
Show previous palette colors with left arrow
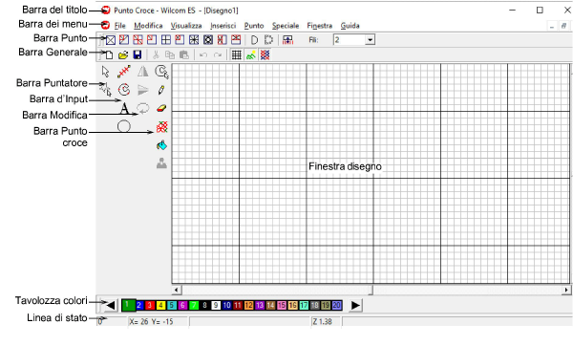(111, 306)
